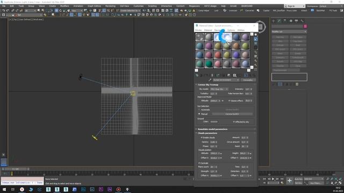Go to end frame button
Viewport: 344px width, 193px height.
pyautogui.click(x=282, y=179)
